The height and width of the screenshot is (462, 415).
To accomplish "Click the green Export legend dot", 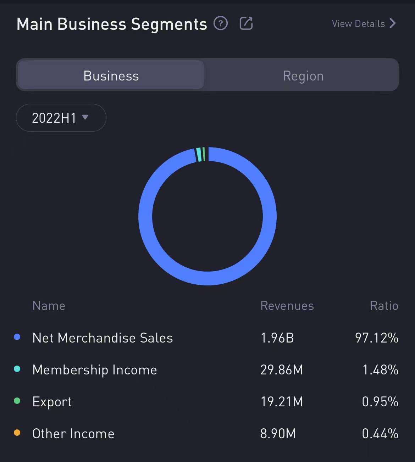I will (x=17, y=401).
